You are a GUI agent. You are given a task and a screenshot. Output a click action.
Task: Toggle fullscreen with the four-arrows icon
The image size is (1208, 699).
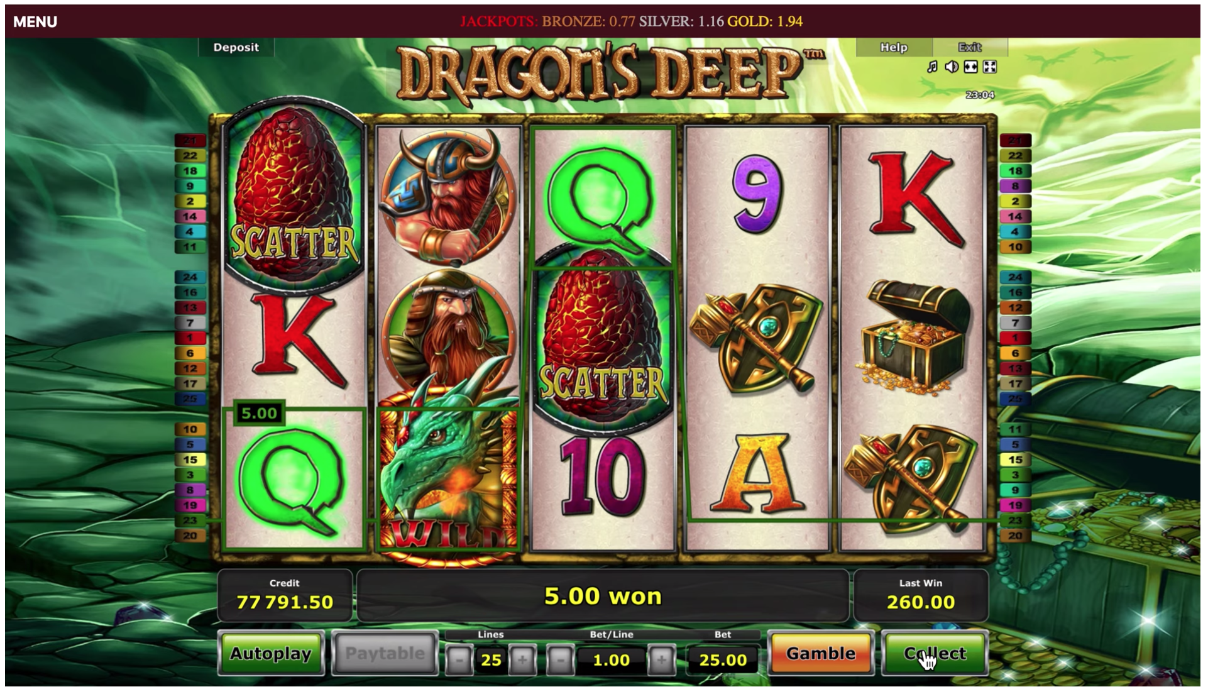(990, 67)
